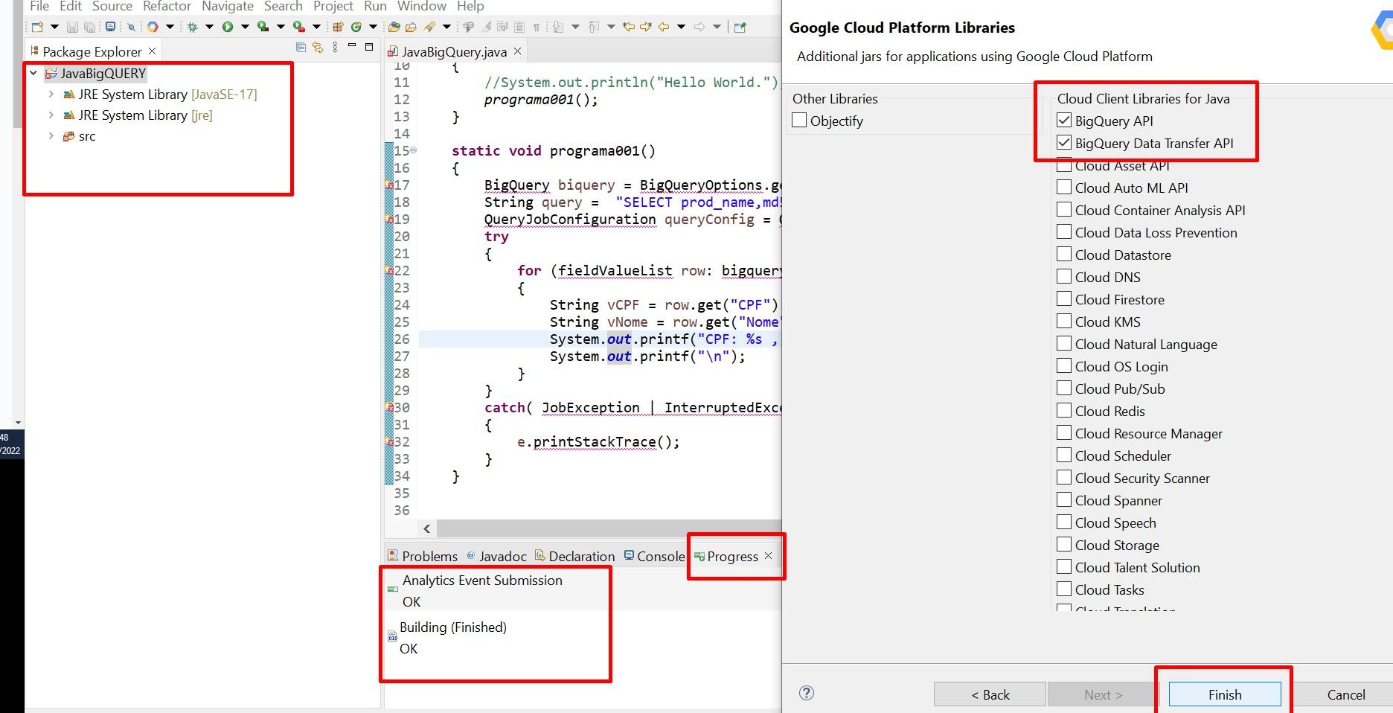Image resolution: width=1393 pixels, height=713 pixels.
Task: Click the New Java Class icon
Action: click(356, 27)
